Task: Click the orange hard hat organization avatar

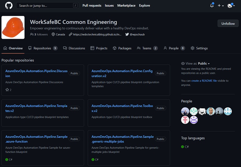Action: [x=13, y=28]
